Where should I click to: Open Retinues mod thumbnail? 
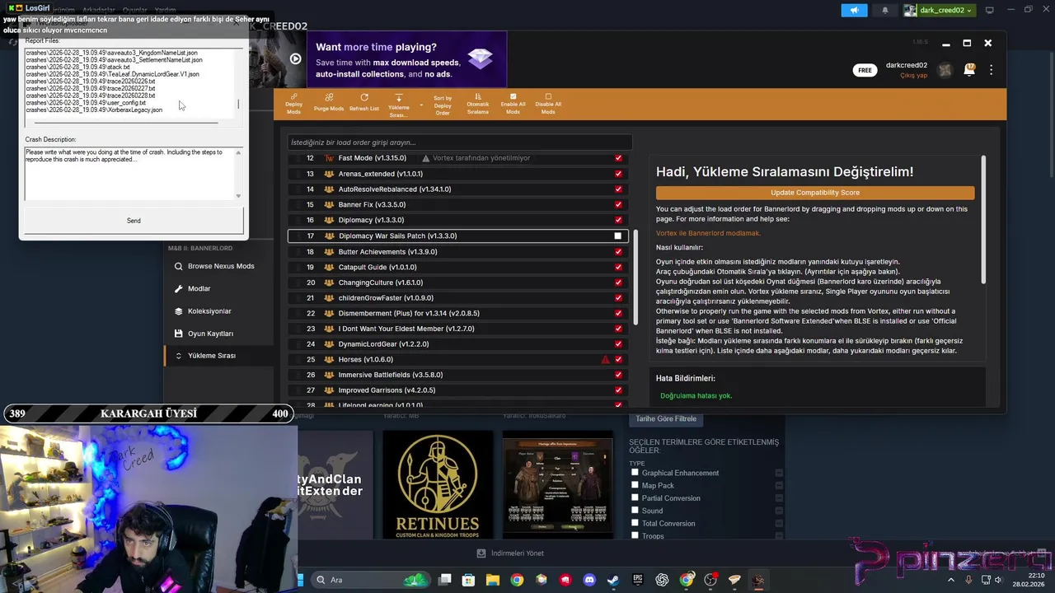[x=437, y=485]
